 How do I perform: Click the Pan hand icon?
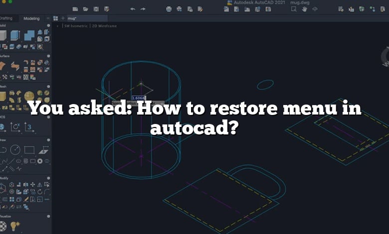pyautogui.click(x=304, y=9)
